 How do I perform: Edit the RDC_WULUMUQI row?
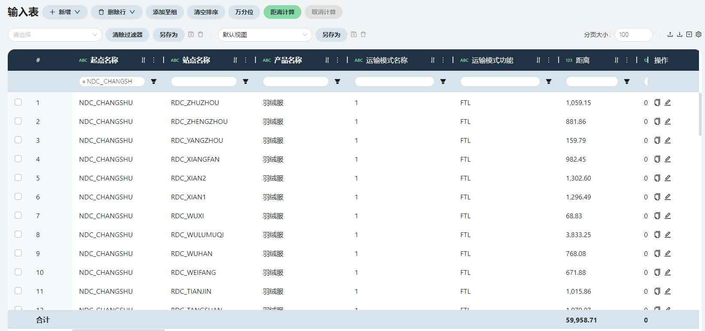[668, 235]
